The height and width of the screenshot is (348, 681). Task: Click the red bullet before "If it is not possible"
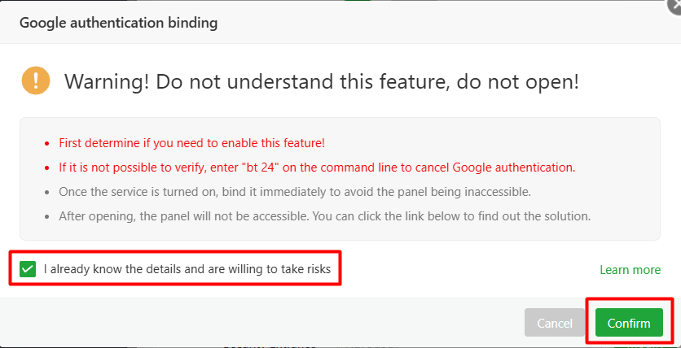click(x=47, y=168)
